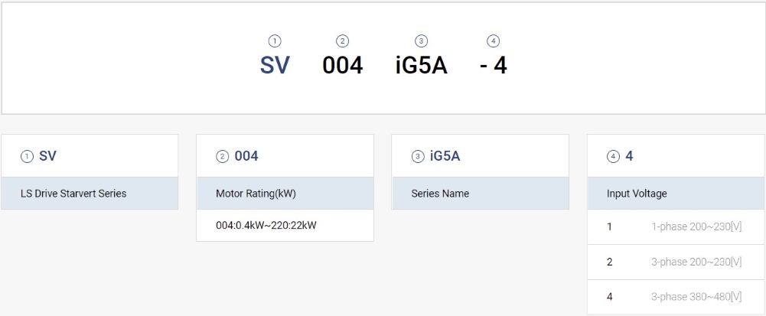The width and height of the screenshot is (766, 316).
Task: Click the circled 2 above 004
Action: click(x=342, y=41)
